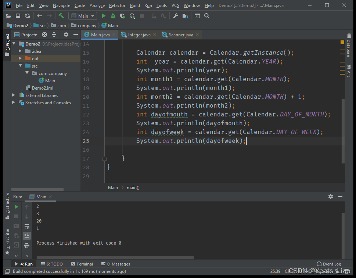The width and height of the screenshot is (356, 278).
Task: Click the code folding marker at line 27
Action: tap(104, 159)
